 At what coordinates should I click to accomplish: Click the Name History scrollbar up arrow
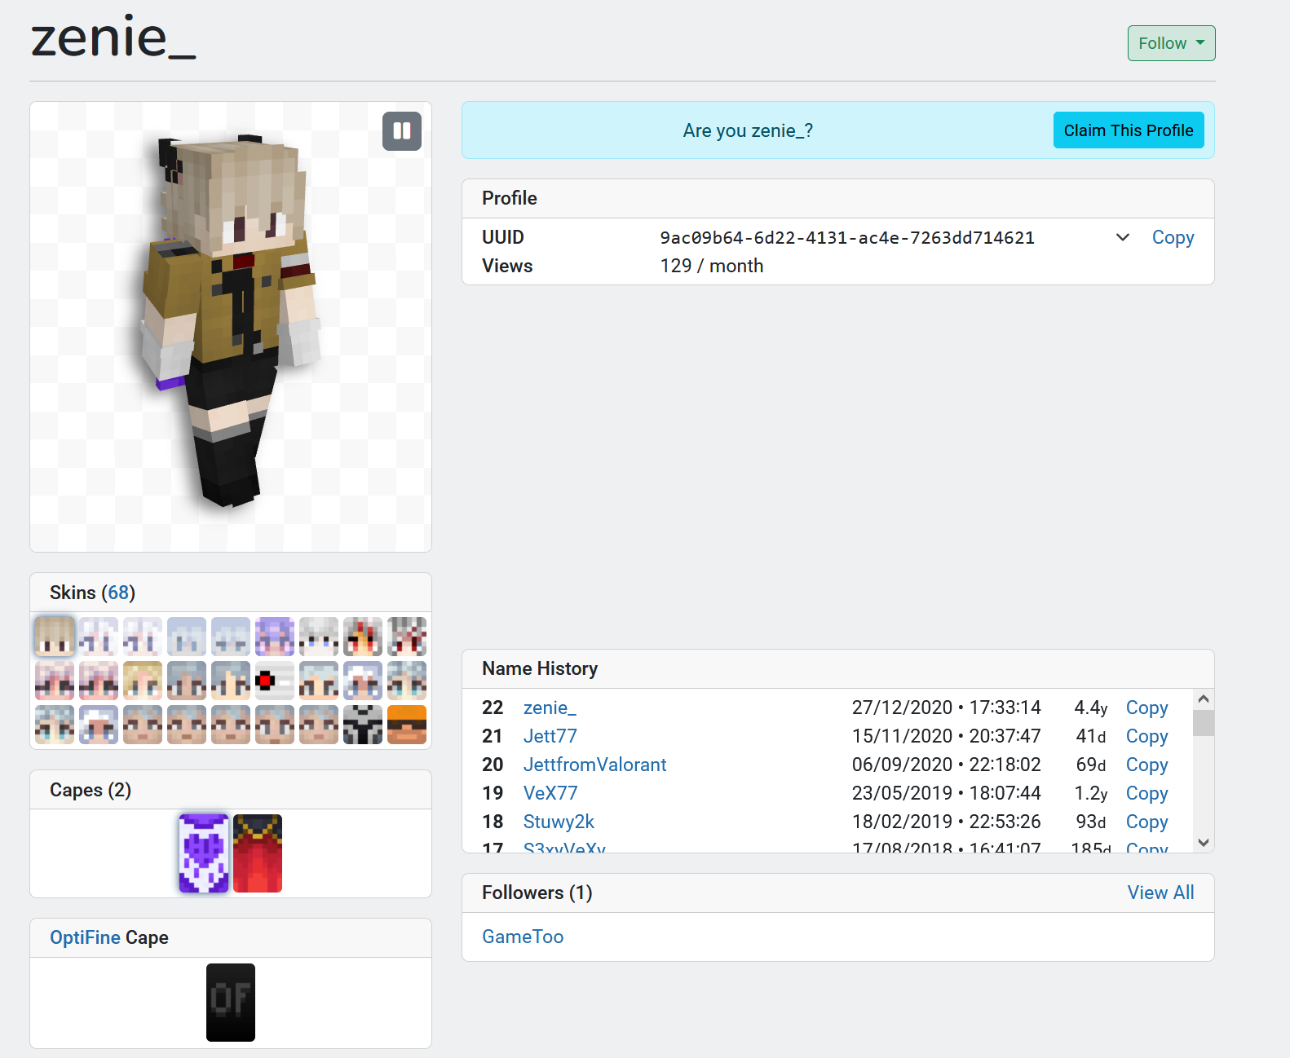(1204, 699)
